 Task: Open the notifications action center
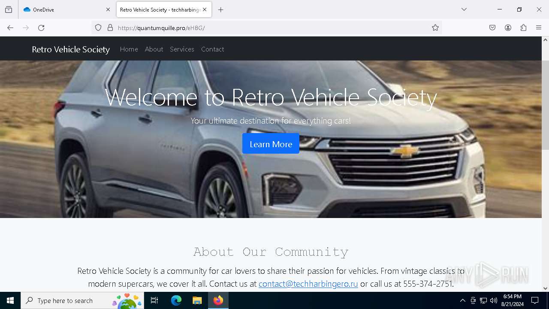point(535,300)
